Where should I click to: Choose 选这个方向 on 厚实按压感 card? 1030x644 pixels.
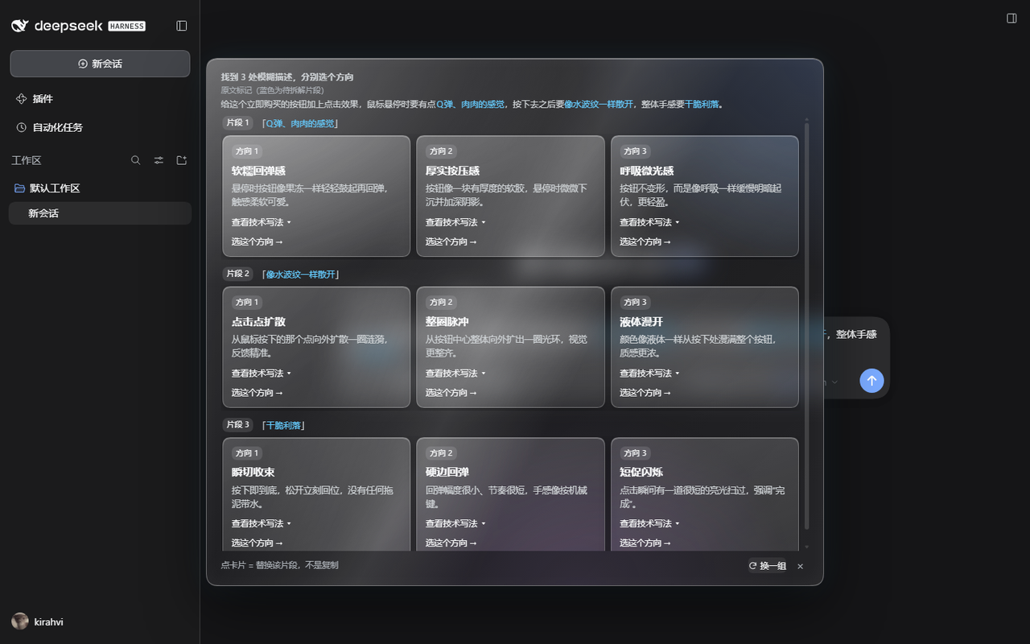pos(451,242)
